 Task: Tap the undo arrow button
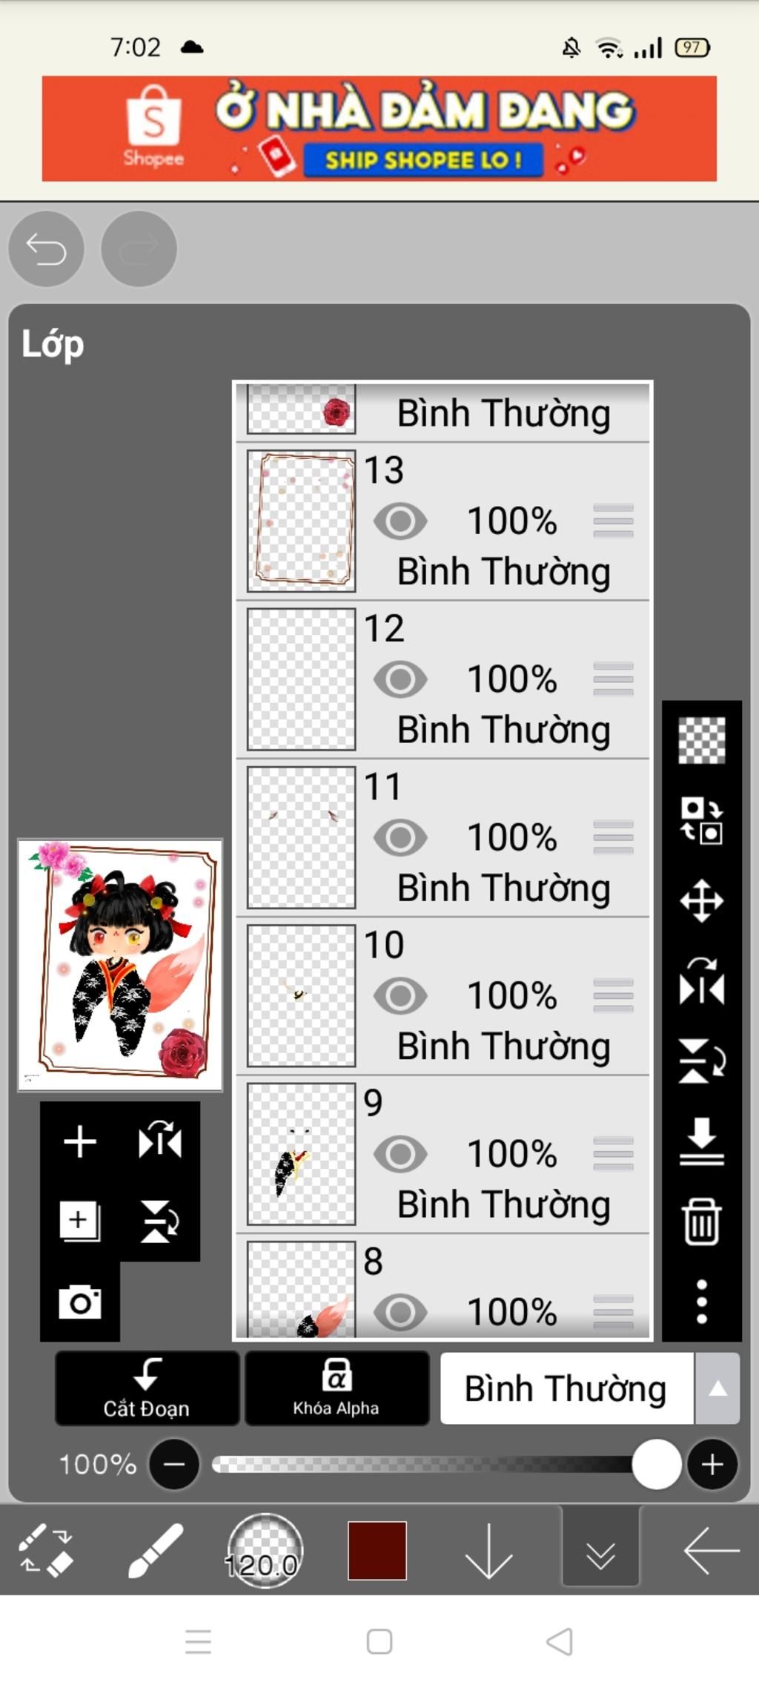[x=46, y=248]
